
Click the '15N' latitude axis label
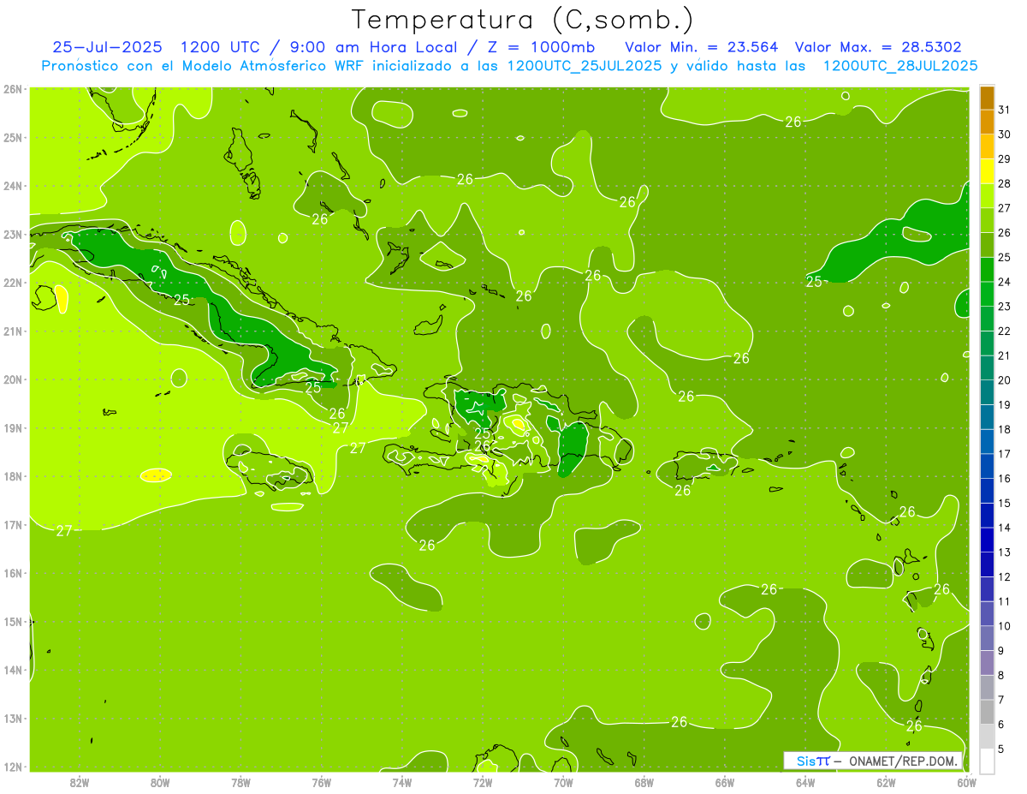click(12, 621)
